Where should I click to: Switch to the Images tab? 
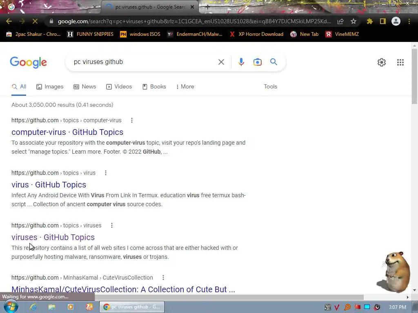coord(50,87)
